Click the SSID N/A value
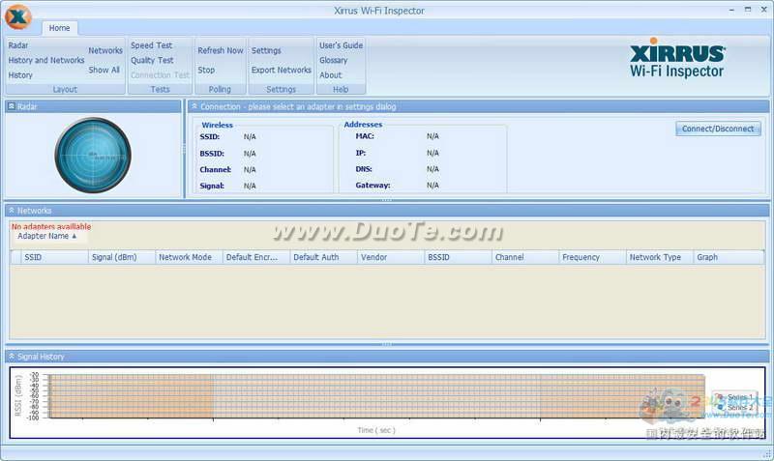The image size is (774, 461). pyautogui.click(x=250, y=137)
